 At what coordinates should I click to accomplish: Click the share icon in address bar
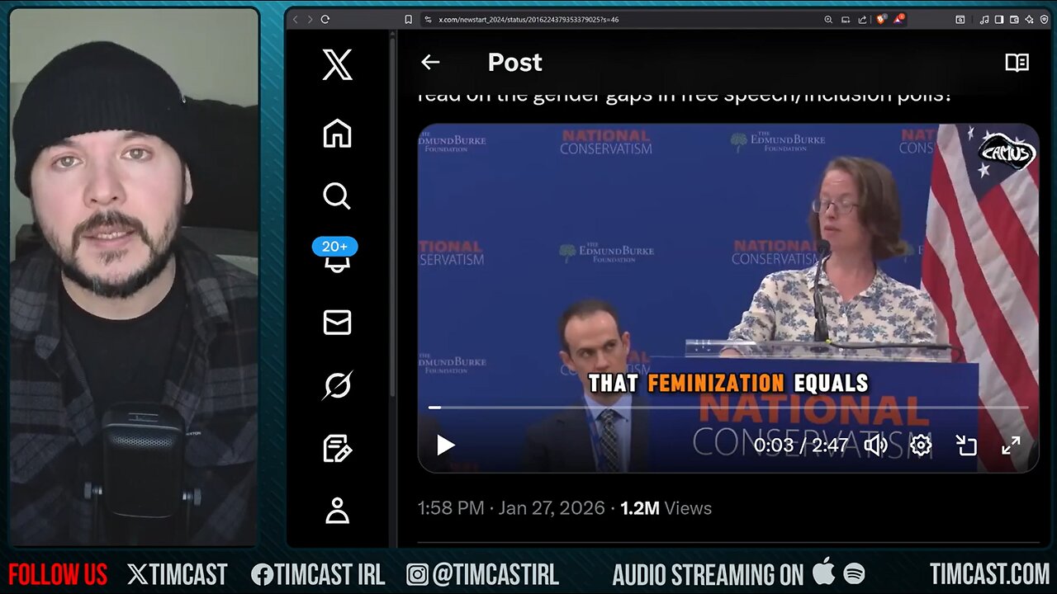[863, 19]
